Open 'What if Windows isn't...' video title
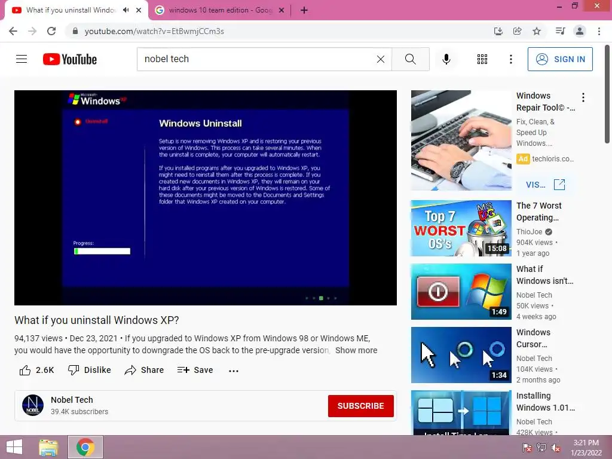612x459 pixels. pos(545,275)
